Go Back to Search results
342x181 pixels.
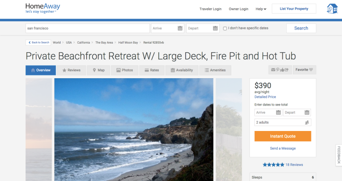click(x=38, y=43)
